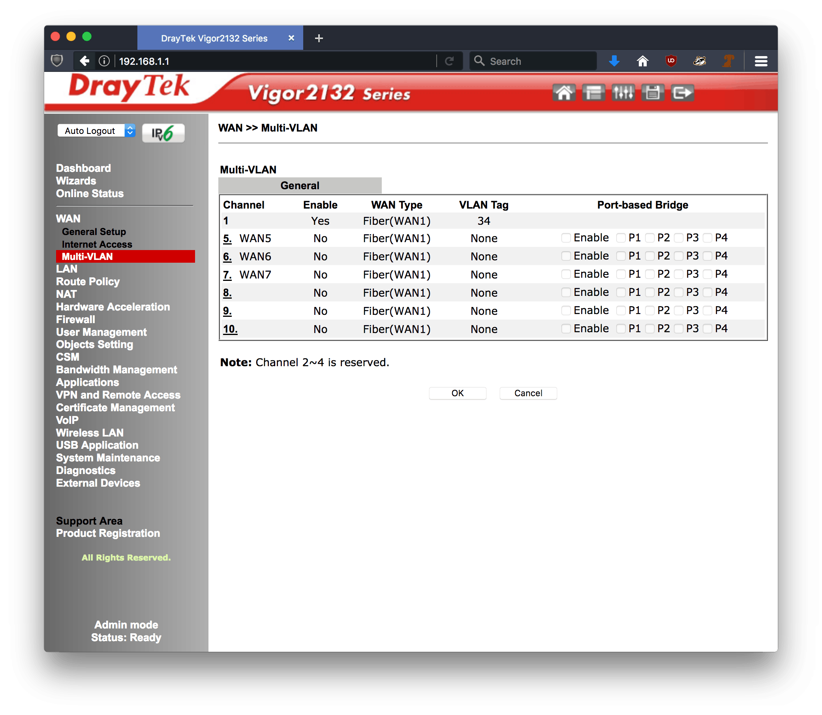This screenshot has width=822, height=715.
Task: Expand the NAT menu in sidebar
Action: coord(66,294)
